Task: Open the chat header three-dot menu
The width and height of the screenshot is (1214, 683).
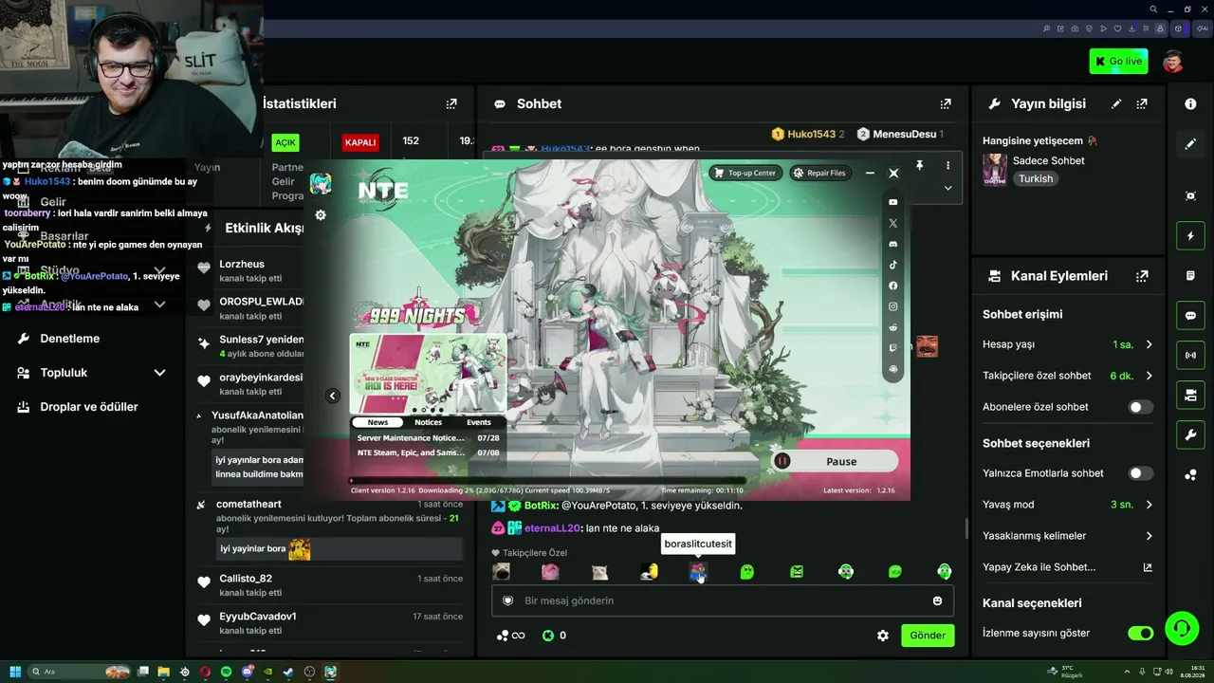Action: 947,165
